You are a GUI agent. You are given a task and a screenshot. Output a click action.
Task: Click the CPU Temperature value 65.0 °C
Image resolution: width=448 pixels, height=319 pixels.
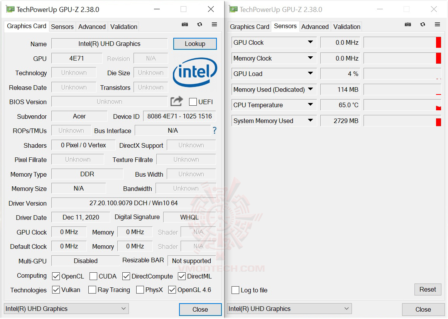(340, 105)
